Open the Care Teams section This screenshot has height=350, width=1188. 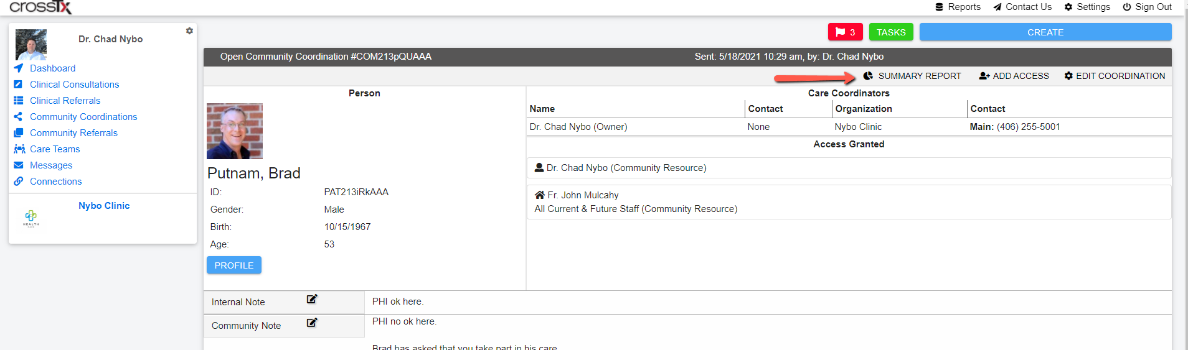pyautogui.click(x=55, y=149)
